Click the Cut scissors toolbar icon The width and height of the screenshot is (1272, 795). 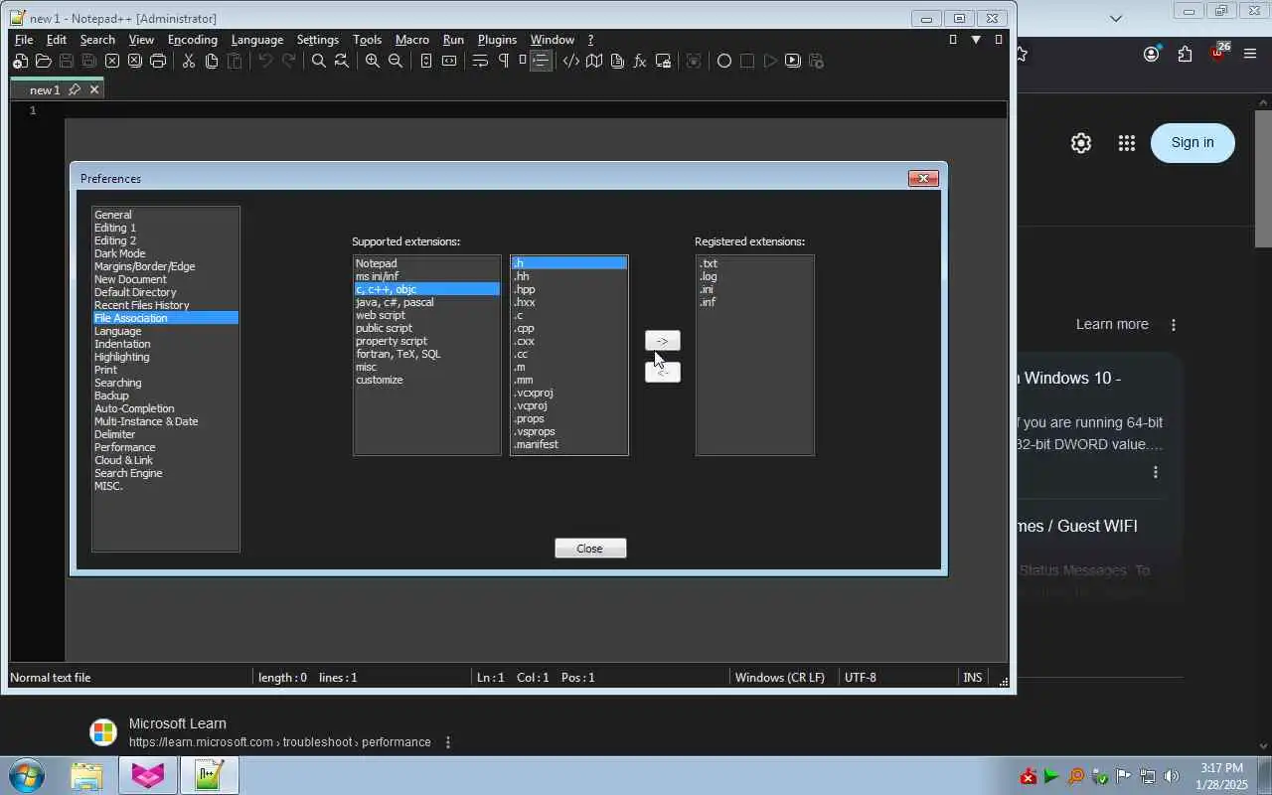coord(189,61)
